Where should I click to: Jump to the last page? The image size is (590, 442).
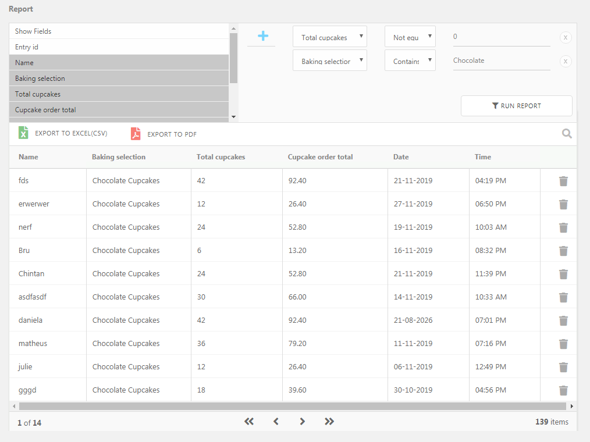[329, 421]
